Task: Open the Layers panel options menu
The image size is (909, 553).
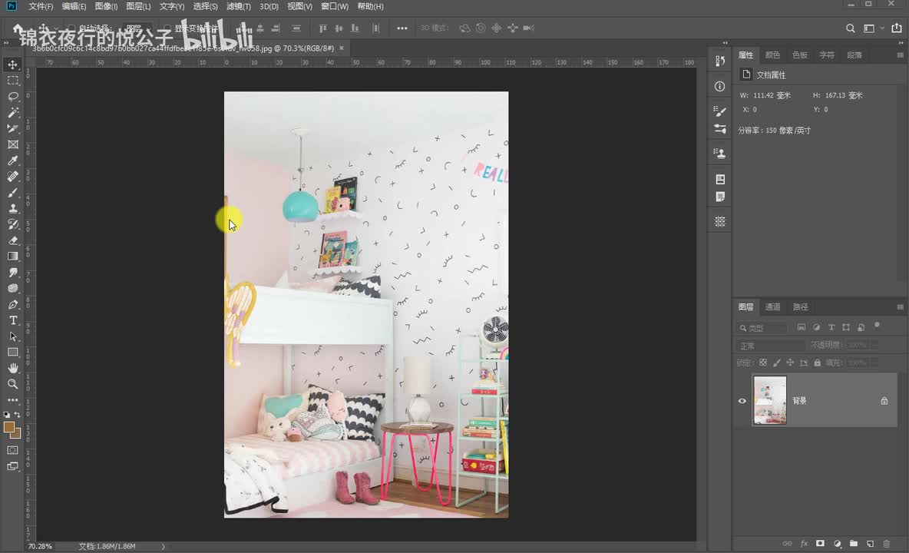Action: click(901, 306)
